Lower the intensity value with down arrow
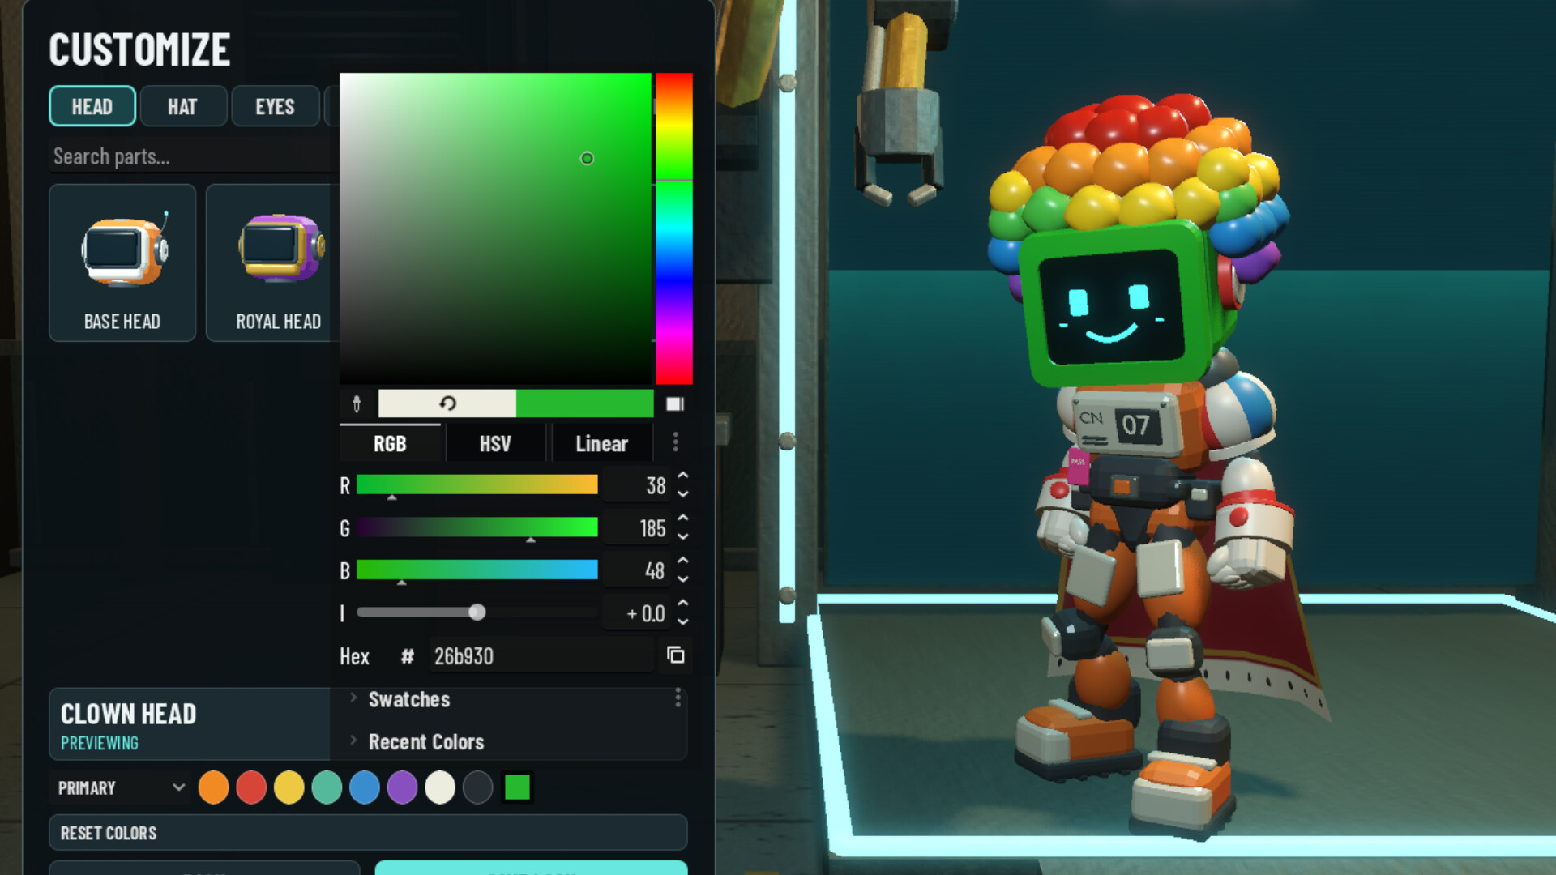 [683, 621]
